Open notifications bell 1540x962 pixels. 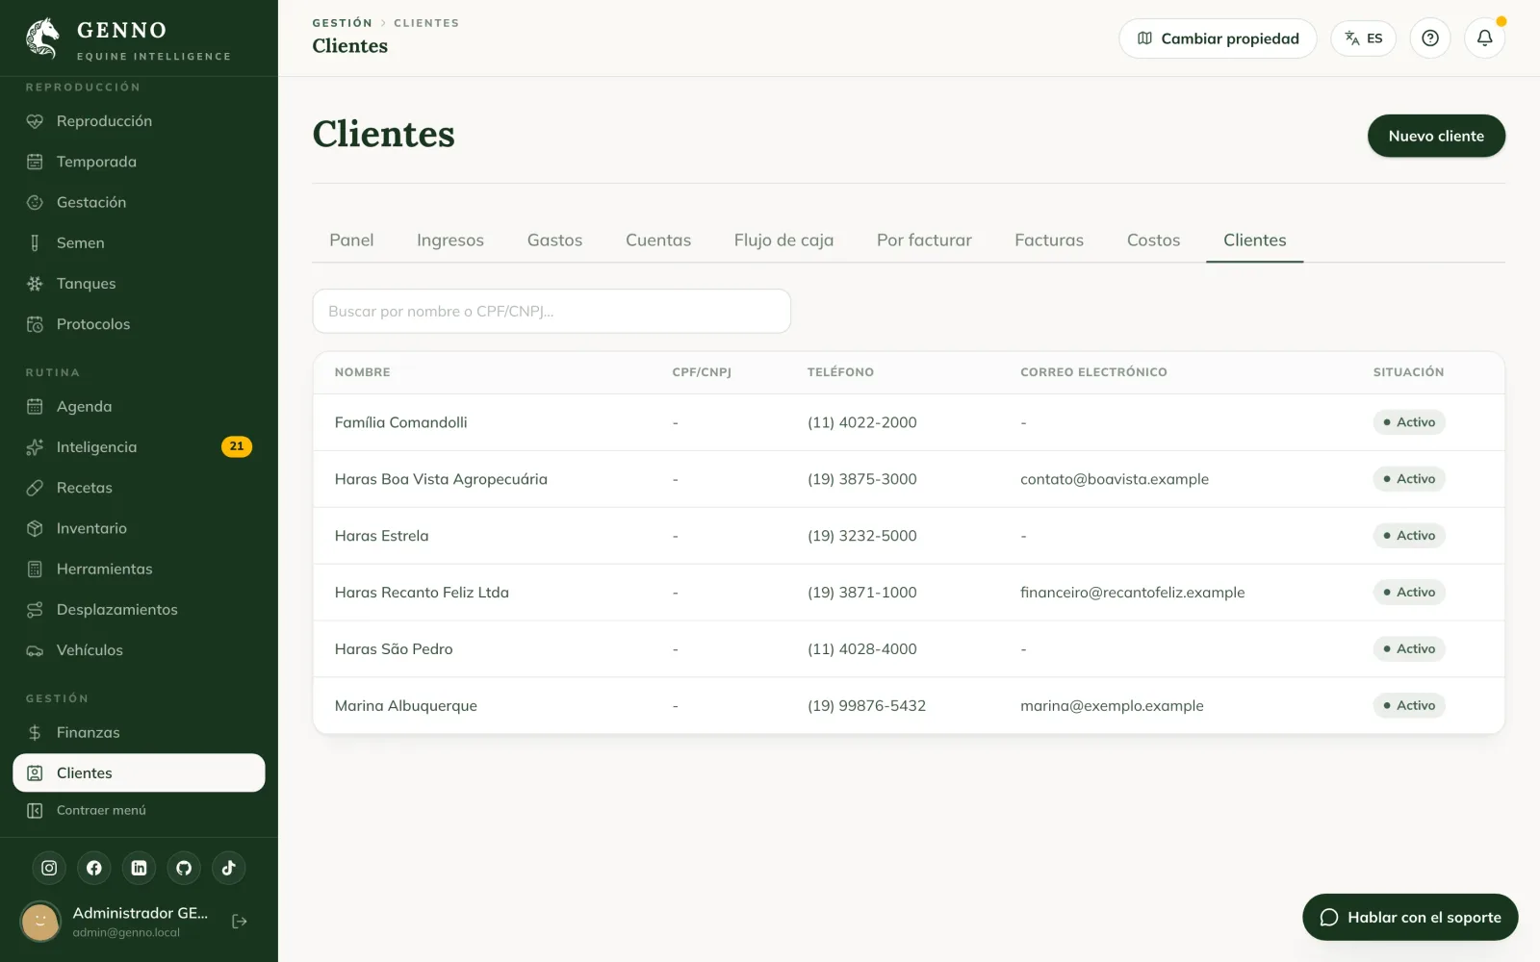[x=1485, y=38]
